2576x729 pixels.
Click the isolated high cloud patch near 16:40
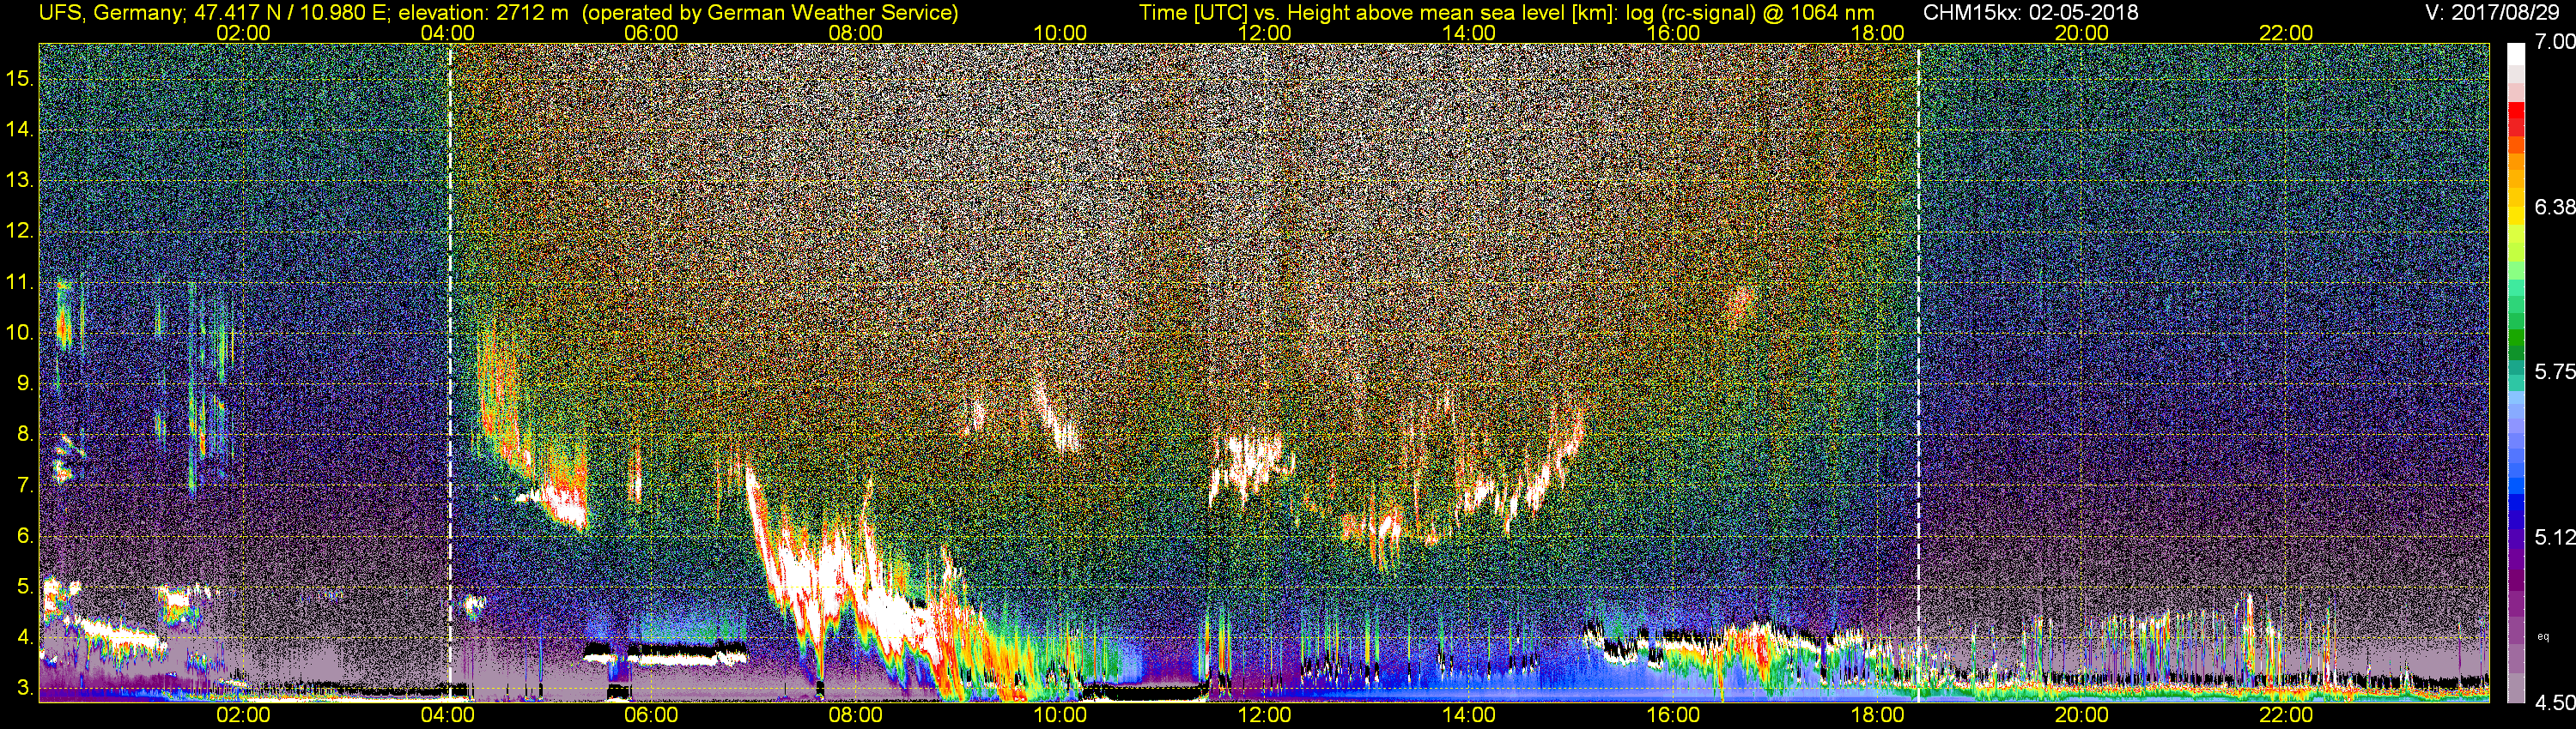[1741, 304]
